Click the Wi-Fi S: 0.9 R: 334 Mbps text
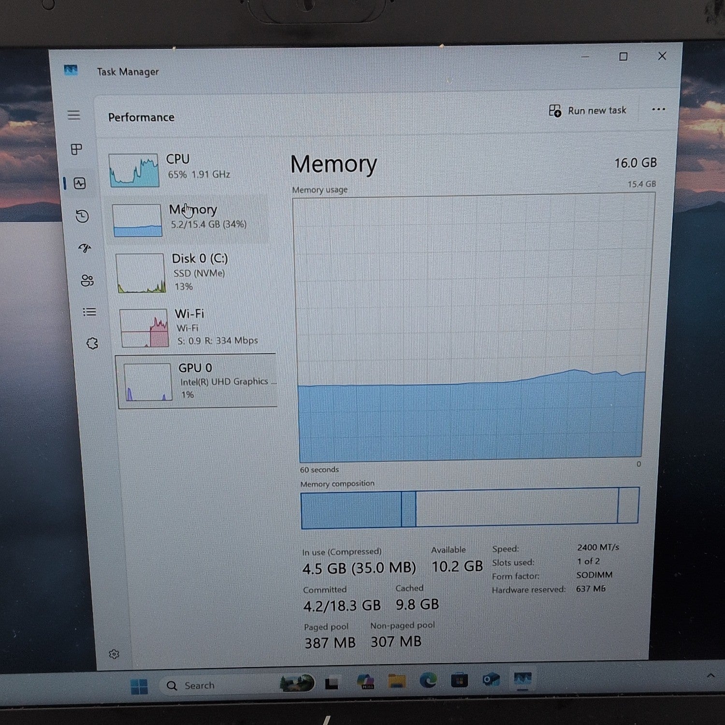Image resolution: width=725 pixels, height=725 pixels. tap(217, 341)
